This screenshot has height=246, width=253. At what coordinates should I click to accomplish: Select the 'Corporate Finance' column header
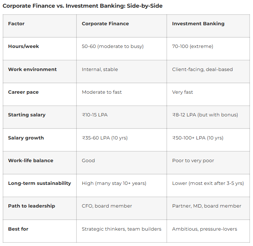click(x=105, y=24)
